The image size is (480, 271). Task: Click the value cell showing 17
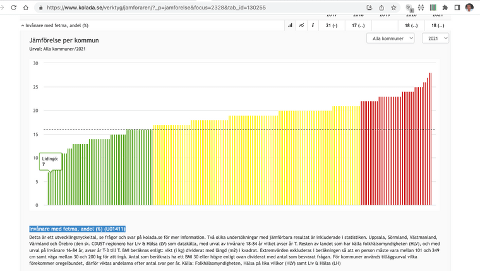(x=358, y=25)
